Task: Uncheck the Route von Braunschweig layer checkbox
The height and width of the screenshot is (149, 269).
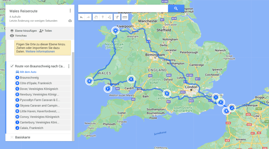Action: [x=12, y=66]
